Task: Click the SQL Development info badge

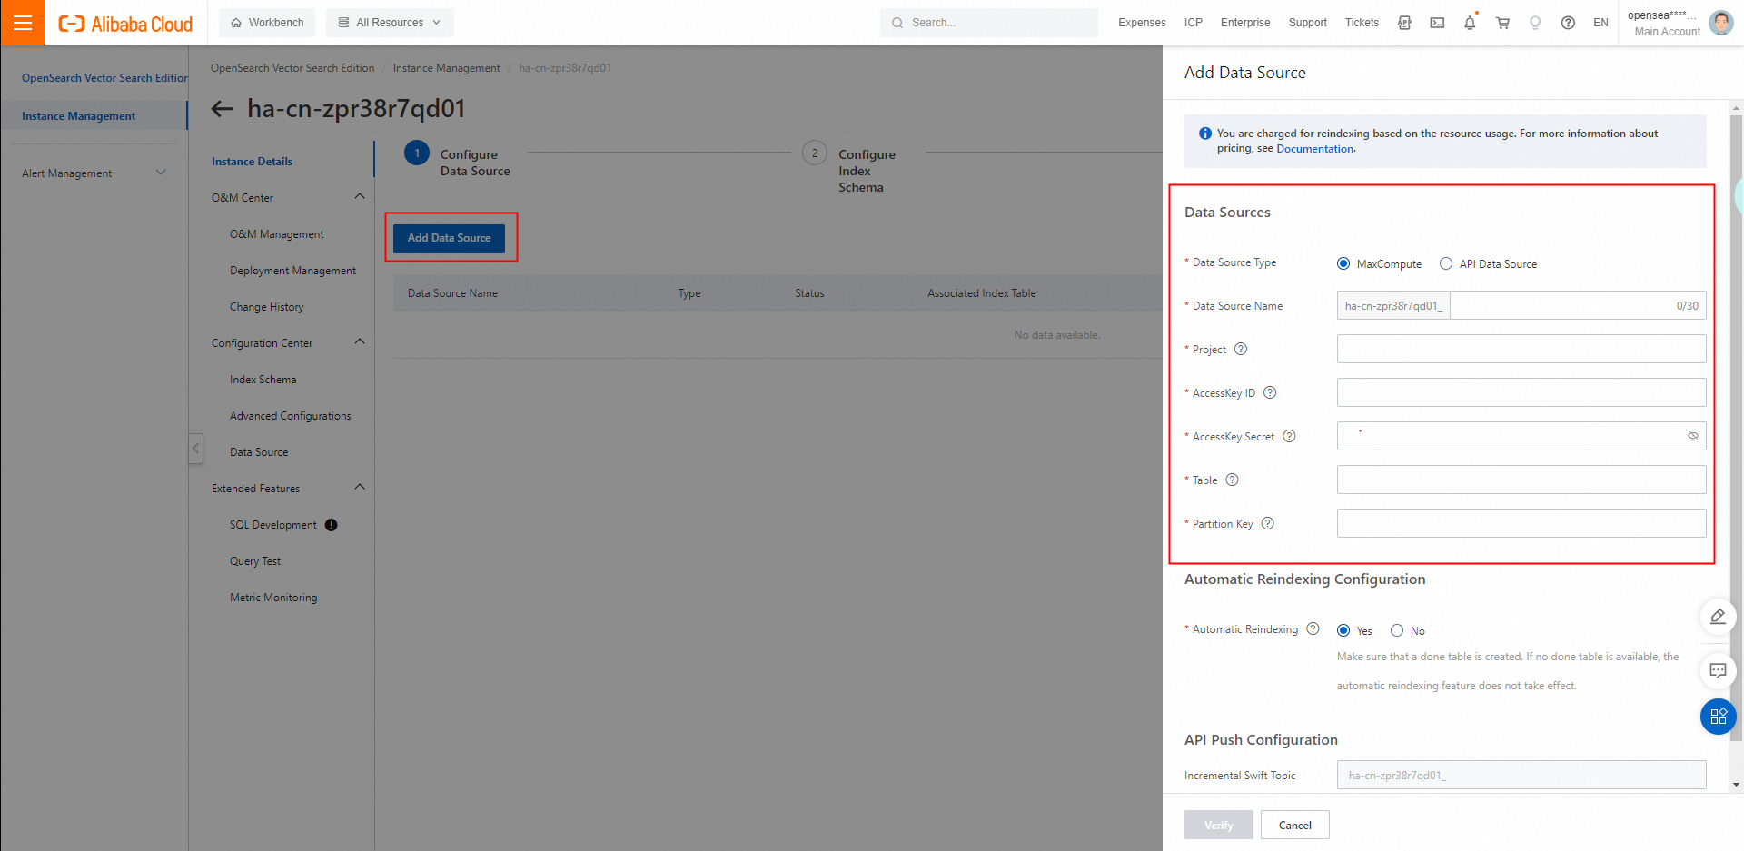Action: click(331, 525)
